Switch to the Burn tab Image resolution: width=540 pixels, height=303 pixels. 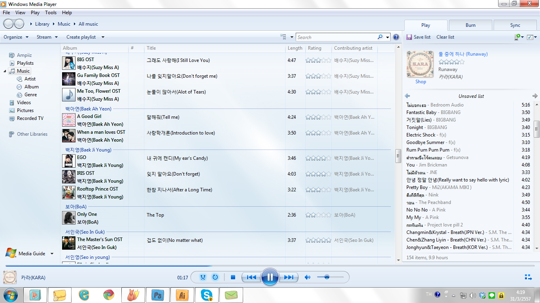[x=470, y=25]
